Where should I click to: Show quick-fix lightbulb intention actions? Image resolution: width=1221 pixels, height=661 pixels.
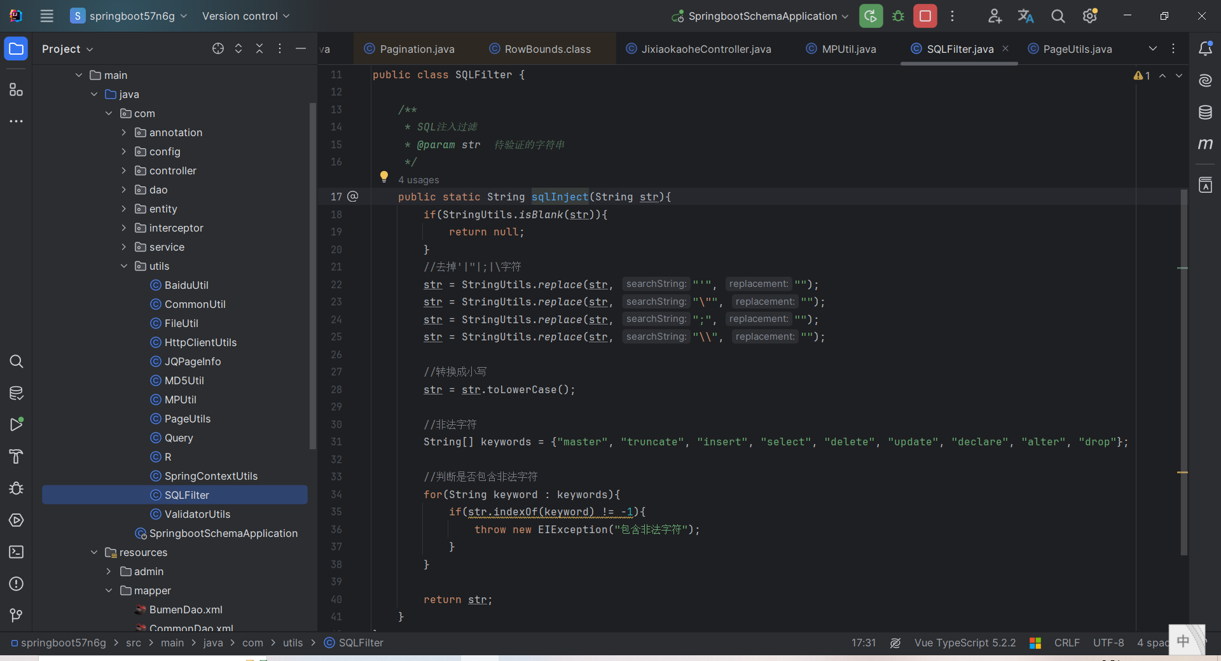click(384, 177)
